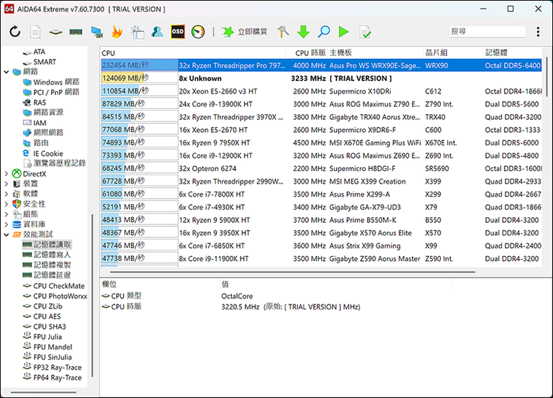
Task: Focus the 搜尋 search field
Action: 488,31
